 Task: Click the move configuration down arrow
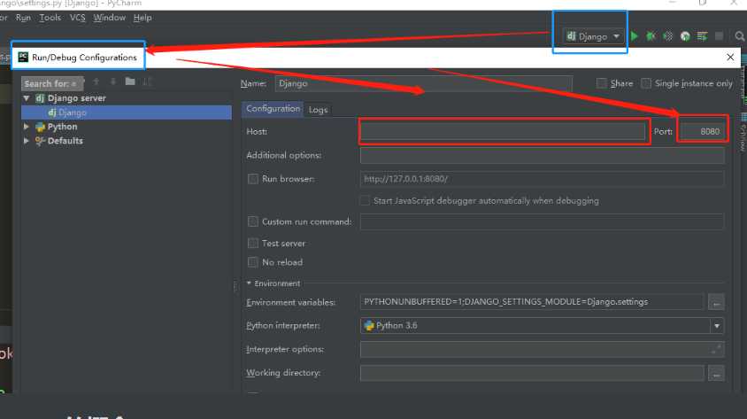tap(113, 81)
